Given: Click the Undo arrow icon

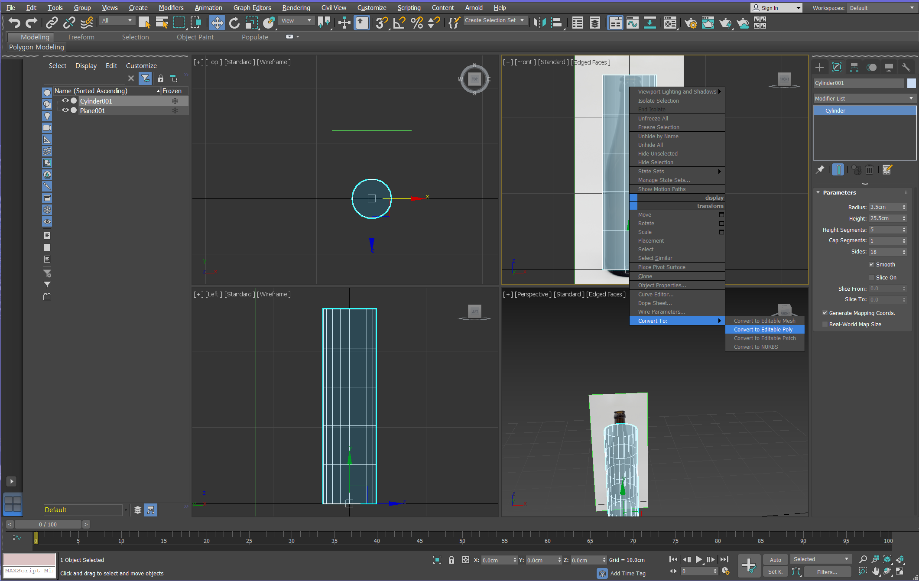Looking at the screenshot, I should coord(14,23).
